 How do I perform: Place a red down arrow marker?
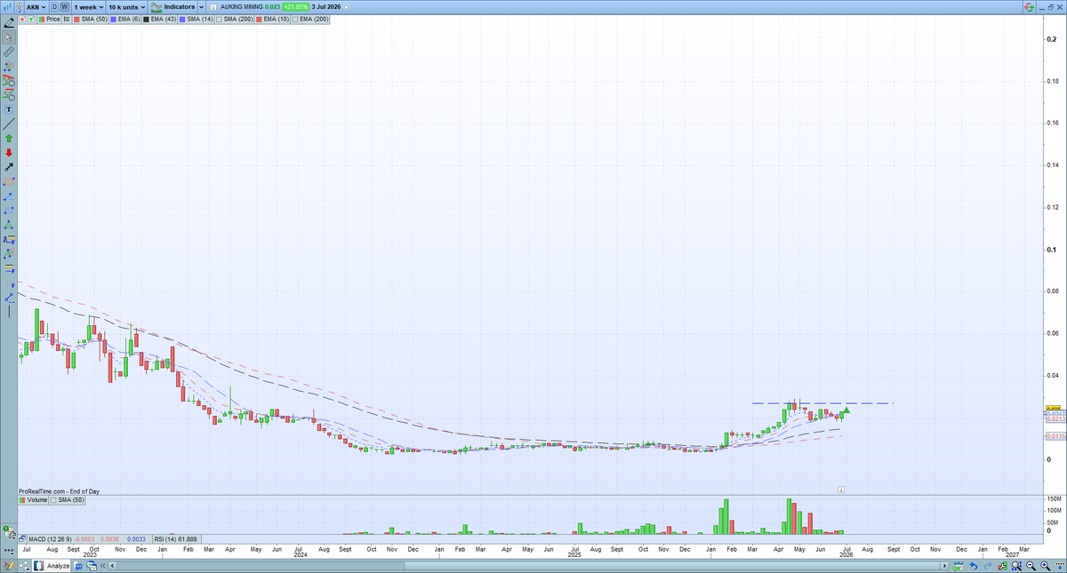(9, 153)
